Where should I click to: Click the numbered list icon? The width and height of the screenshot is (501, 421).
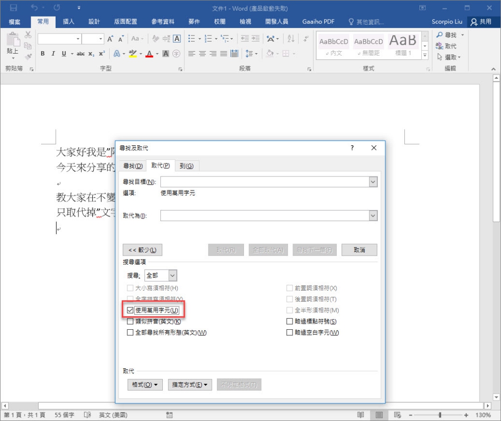(208, 39)
